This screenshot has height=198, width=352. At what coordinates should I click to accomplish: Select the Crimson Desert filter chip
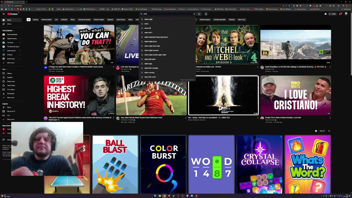coord(46,20)
